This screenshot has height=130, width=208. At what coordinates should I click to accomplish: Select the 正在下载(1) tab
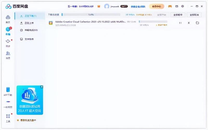click(30, 16)
